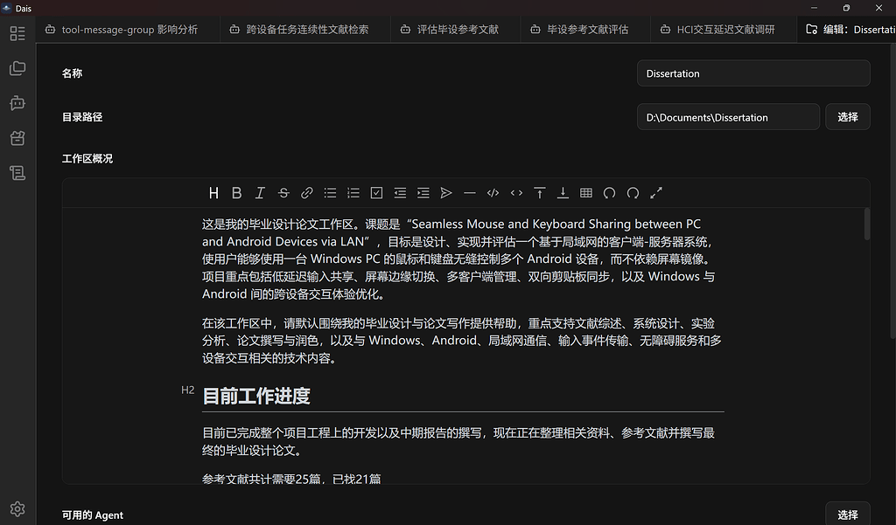Click the editor's vertical scrollbar thumb
Viewport: 896px width, 525px height.
(866, 225)
